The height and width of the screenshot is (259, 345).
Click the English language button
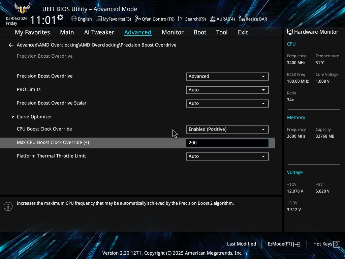(85, 19)
